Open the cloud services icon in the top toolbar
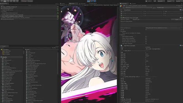This screenshot has height=103, width=183. [x=155, y=1]
